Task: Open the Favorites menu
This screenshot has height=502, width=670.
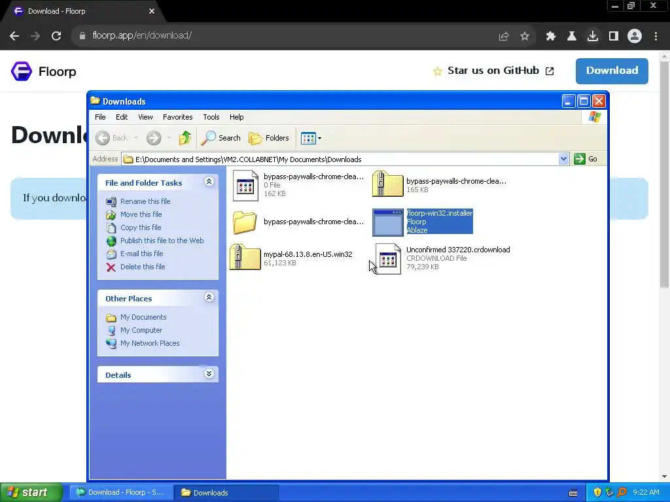Action: click(x=178, y=117)
